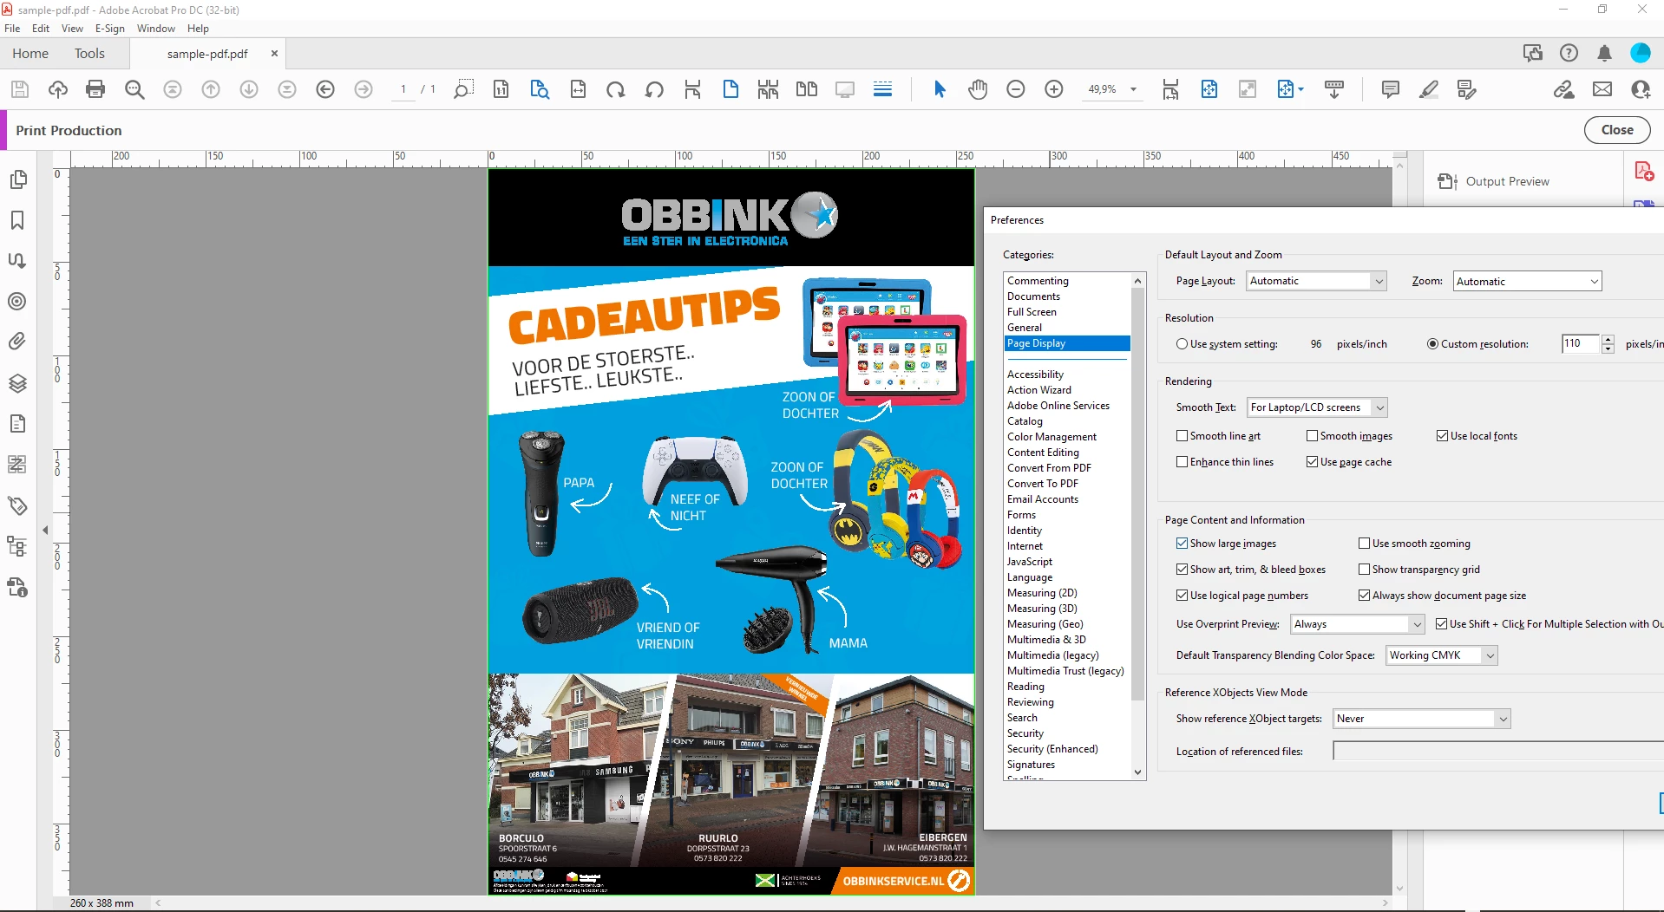Click the share link icon
Screen dimensions: 1664x912
click(1564, 89)
